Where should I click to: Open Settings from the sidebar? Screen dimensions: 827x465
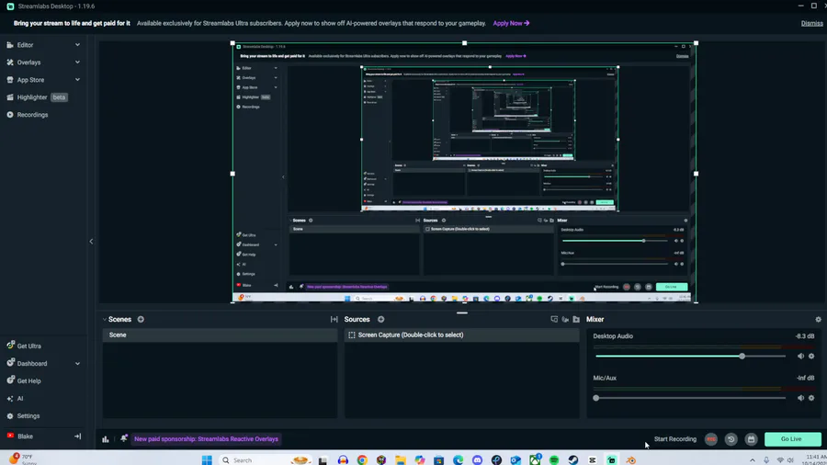23,416
